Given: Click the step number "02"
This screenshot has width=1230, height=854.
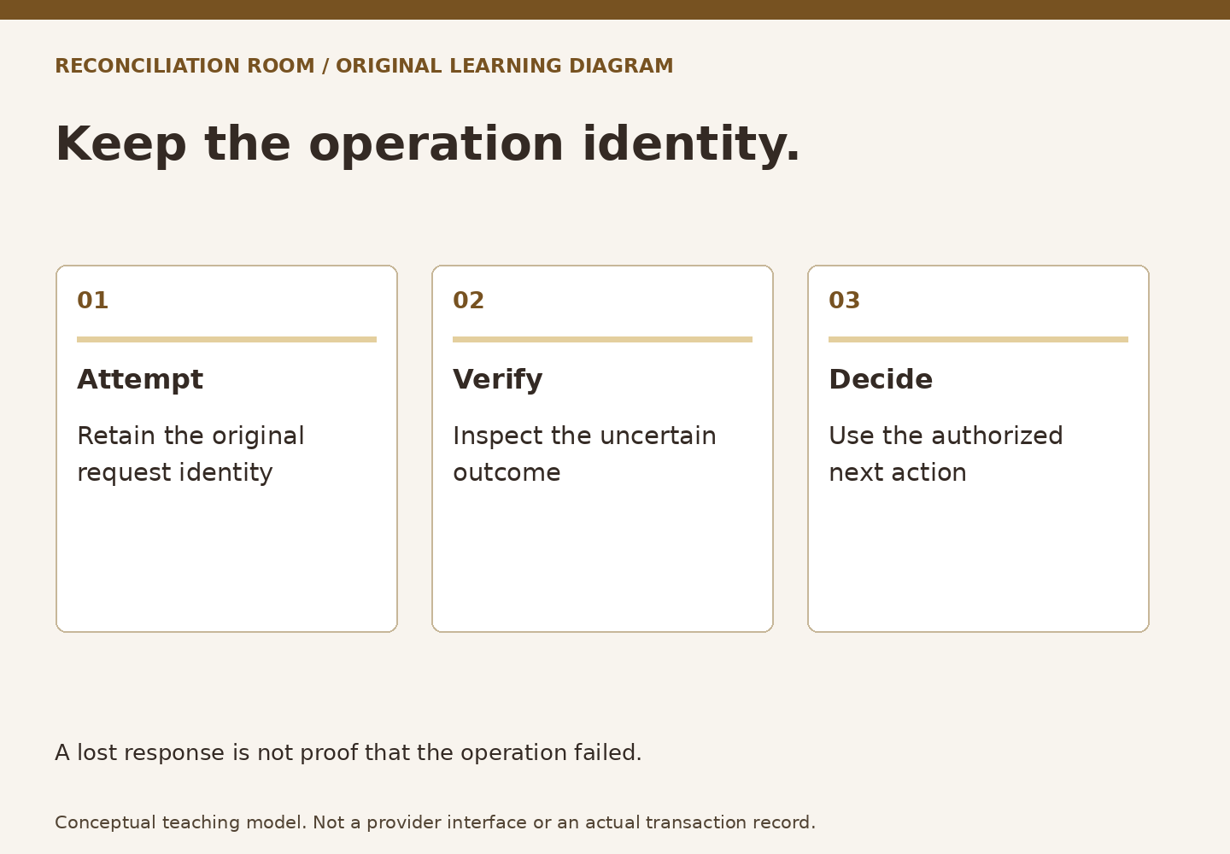Looking at the screenshot, I should (x=469, y=301).
